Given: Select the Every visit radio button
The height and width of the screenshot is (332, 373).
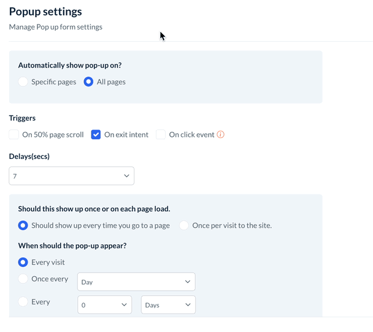Looking at the screenshot, I should pos(23,263).
